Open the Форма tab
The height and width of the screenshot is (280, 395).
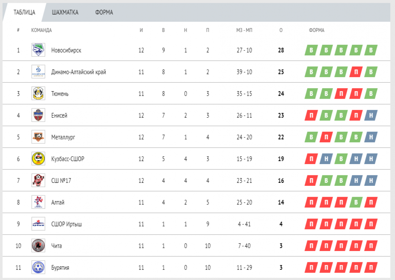[104, 13]
